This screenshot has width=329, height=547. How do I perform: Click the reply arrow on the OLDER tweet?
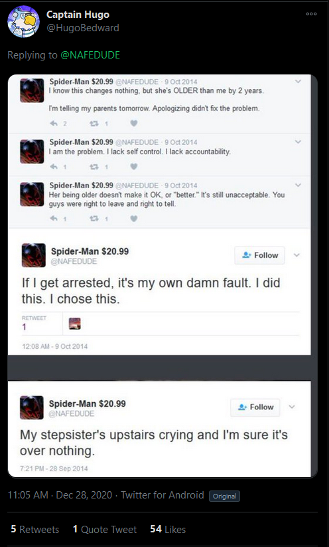[x=54, y=124]
